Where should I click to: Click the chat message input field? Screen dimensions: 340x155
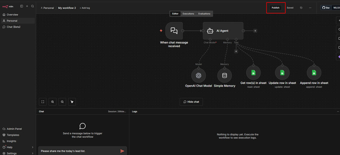pyautogui.click(x=79, y=151)
